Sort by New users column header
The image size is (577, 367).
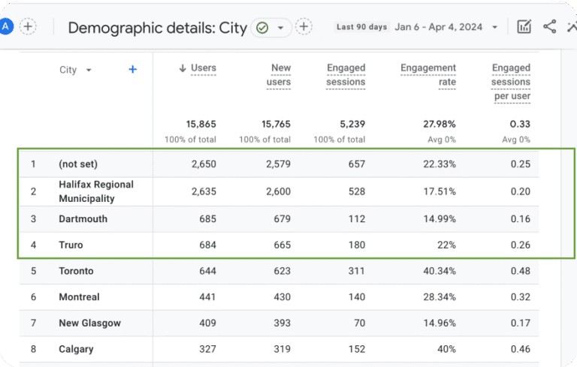(279, 75)
